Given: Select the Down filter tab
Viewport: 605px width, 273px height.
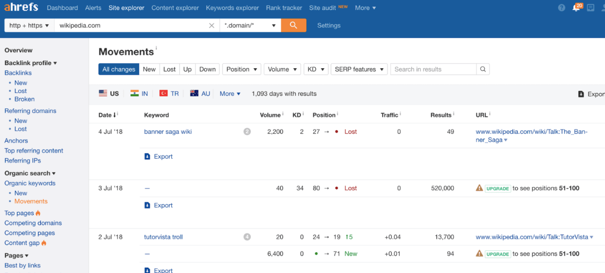Looking at the screenshot, I should click(208, 69).
